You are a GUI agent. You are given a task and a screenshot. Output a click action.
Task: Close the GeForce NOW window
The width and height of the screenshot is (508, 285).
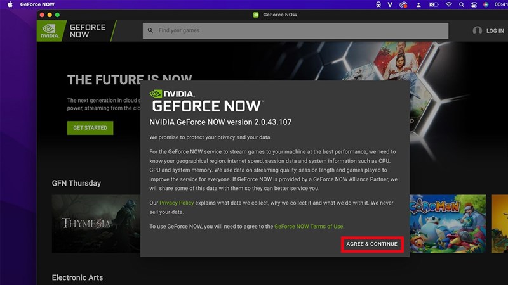[x=42, y=15]
